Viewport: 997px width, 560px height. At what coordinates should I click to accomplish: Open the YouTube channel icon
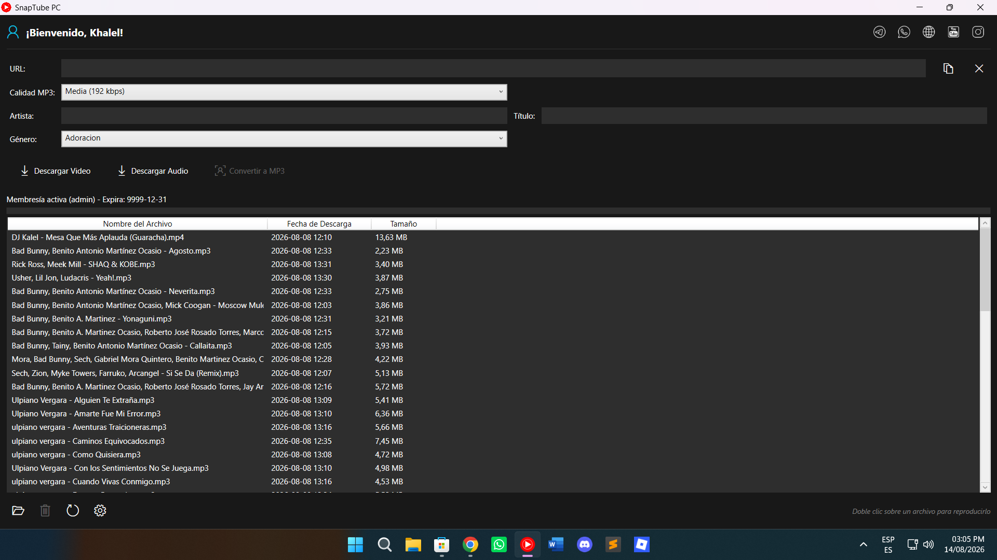[x=953, y=32]
